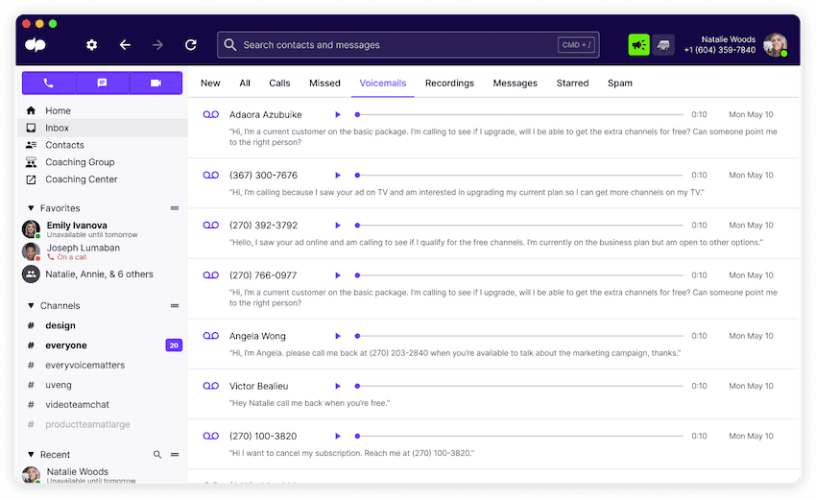Search the Recent section with magnifier icon
816x500 pixels.
(157, 455)
